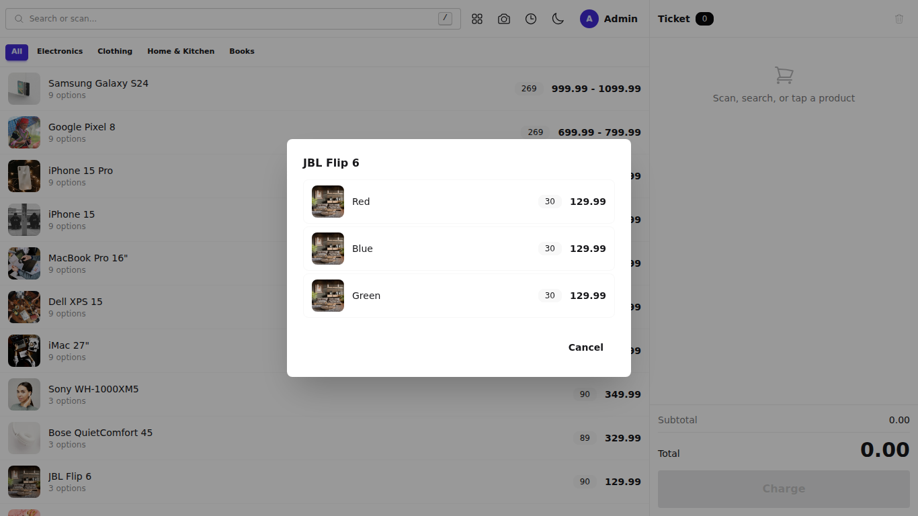
Task: Click the MacBook Pro 16" thumbnail
Action: point(24,263)
